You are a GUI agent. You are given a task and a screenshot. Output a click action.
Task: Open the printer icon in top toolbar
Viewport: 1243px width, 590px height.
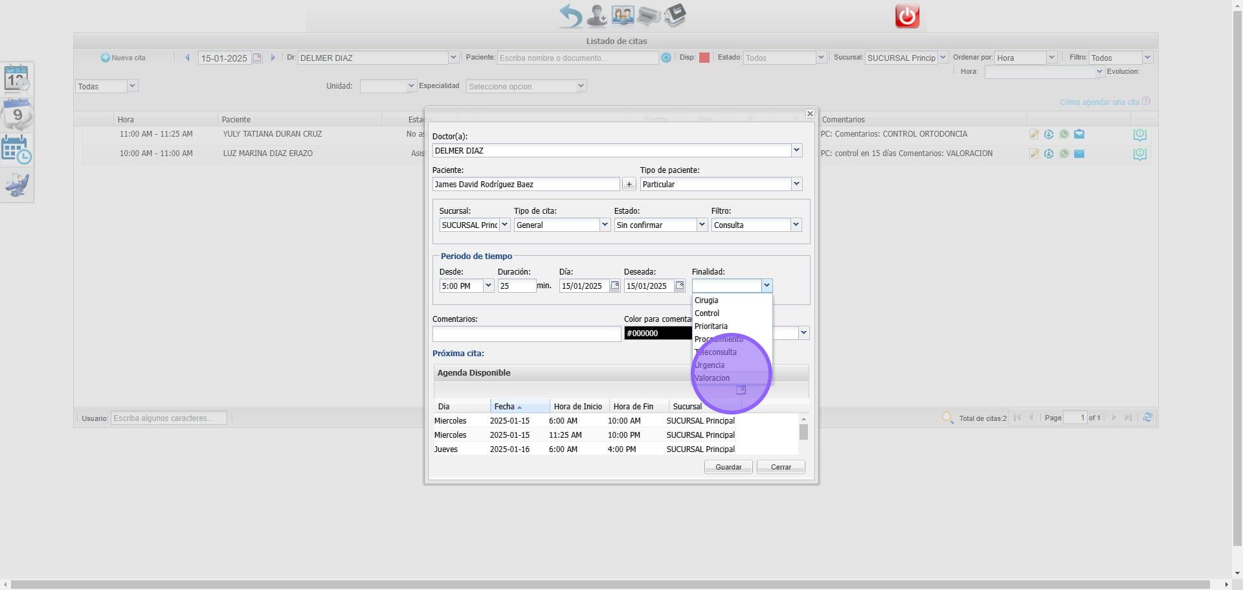point(648,16)
